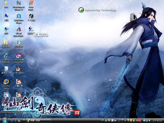Launch Yahoo! Messenger shortcut
The image size is (164, 123).
[19, 58]
